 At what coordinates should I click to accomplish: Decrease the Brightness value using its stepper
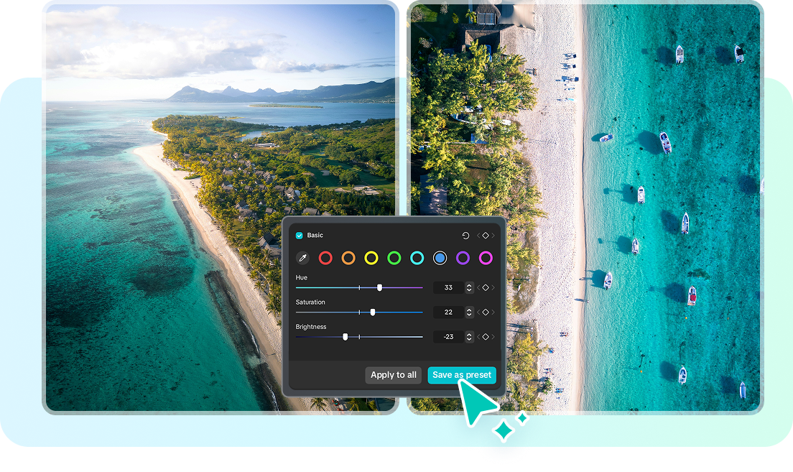coord(469,338)
